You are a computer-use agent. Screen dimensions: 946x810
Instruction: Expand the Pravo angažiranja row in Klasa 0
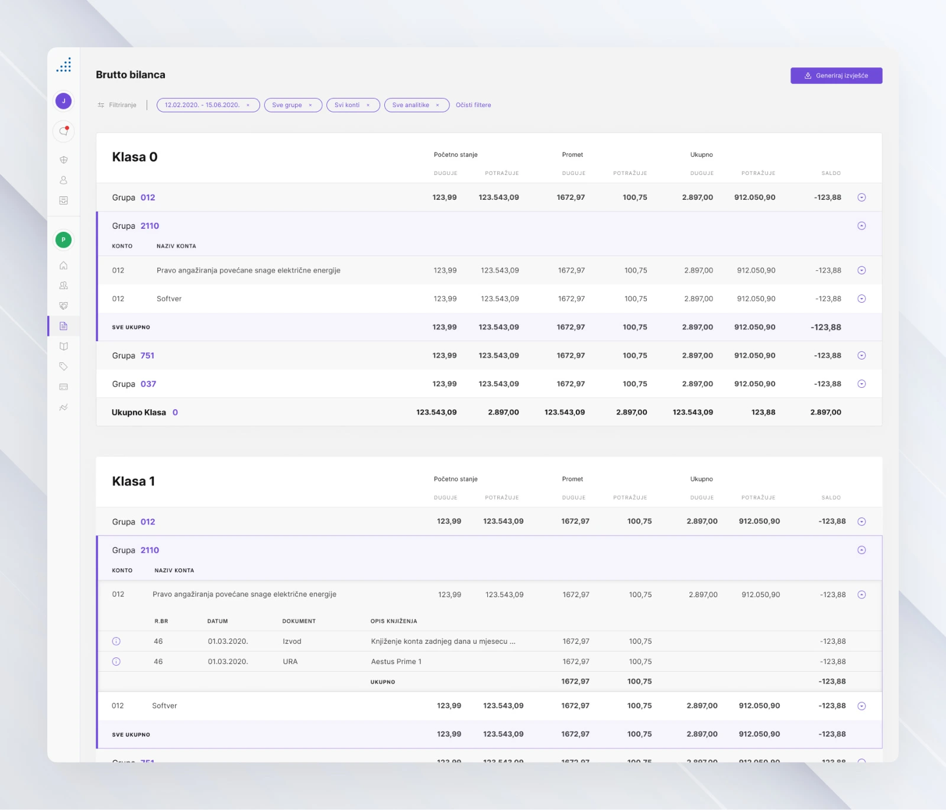pyautogui.click(x=861, y=270)
